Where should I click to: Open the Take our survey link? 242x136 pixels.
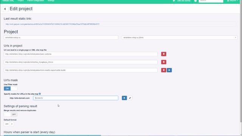[x=182, y=1]
